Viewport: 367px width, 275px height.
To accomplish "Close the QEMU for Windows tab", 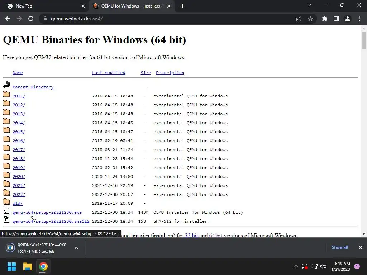I will (x=169, y=6).
